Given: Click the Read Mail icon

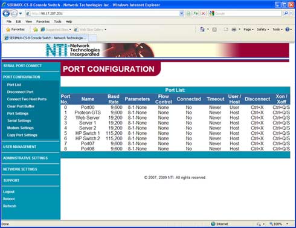Looking at the screenshot, I should pyautogui.click(x=226, y=30).
